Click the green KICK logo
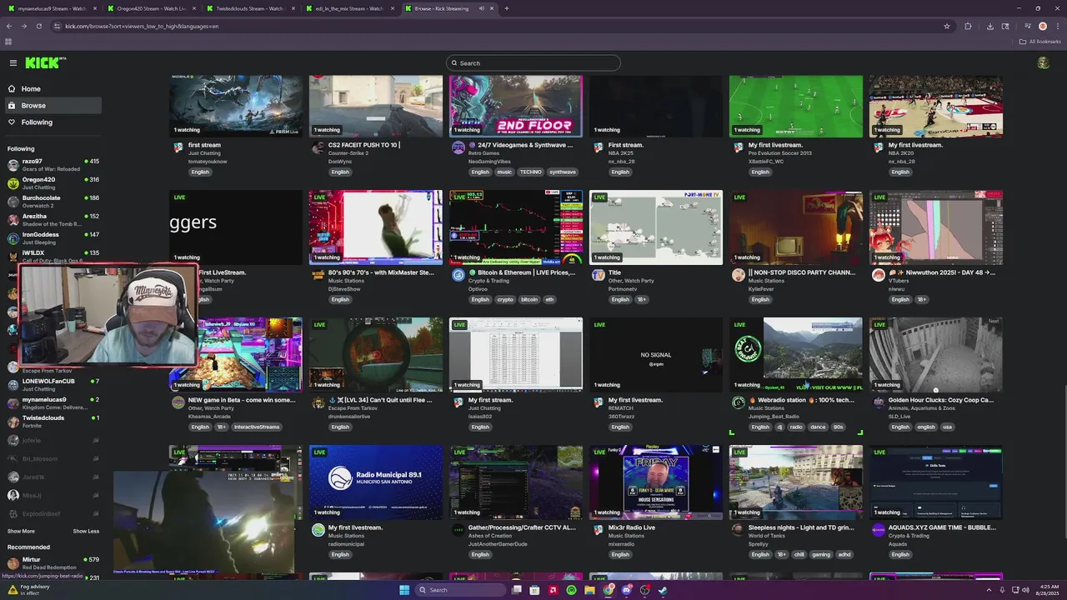The image size is (1067, 600). pyautogui.click(x=45, y=62)
